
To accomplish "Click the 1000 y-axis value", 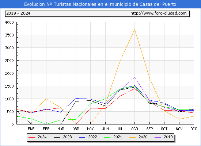I will pyautogui.click(x=9, y=99).
